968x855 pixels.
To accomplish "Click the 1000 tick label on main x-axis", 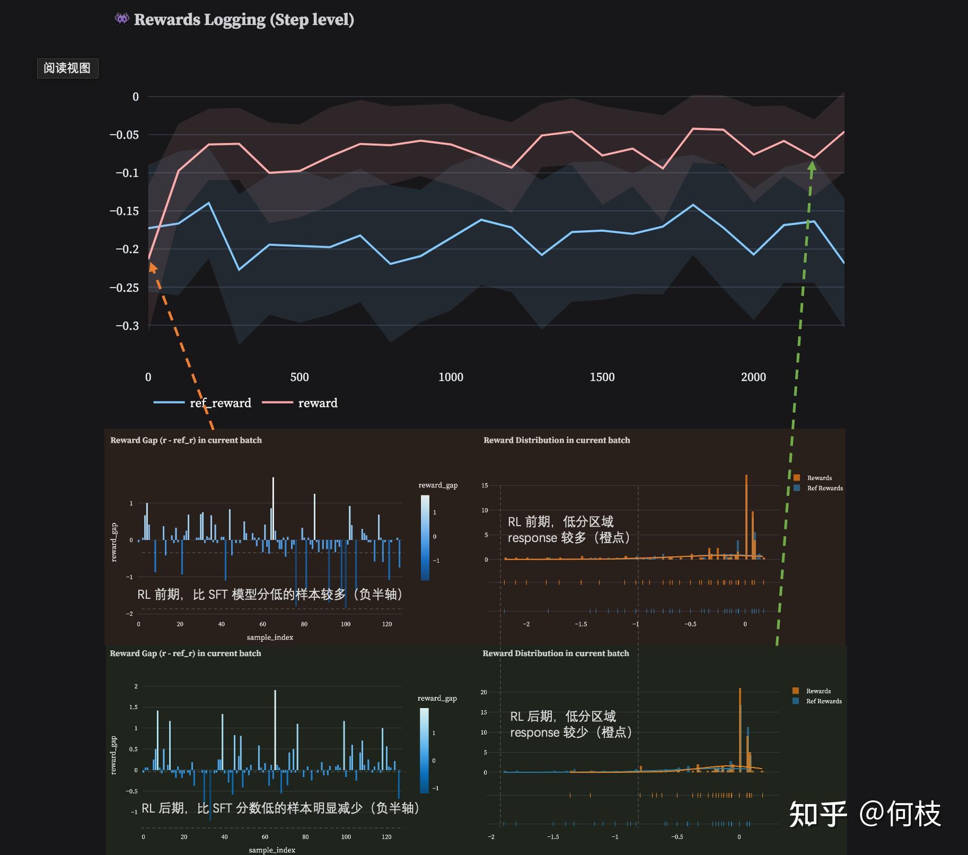I will [451, 377].
